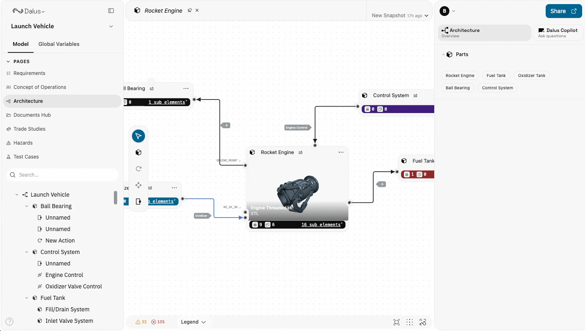Screen dimensions: 585x331
Task: Switch to the Model tab
Action: pos(20,44)
